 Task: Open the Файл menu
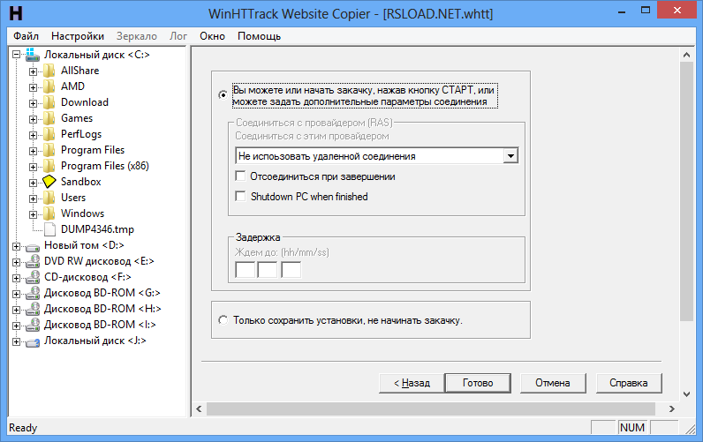point(26,36)
